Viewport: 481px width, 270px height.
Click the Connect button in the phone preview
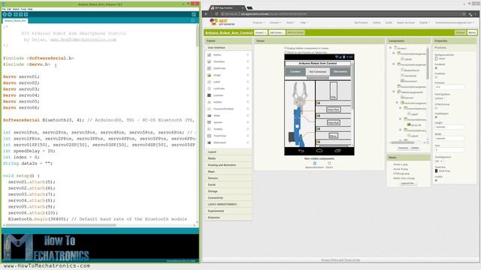[295, 71]
